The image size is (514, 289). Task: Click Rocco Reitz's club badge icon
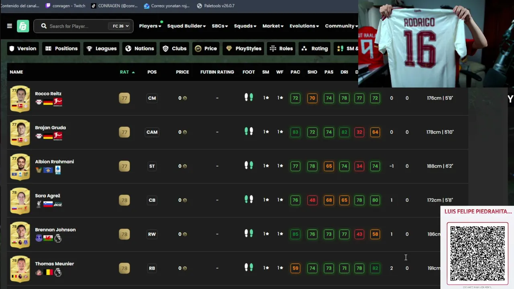point(39,102)
